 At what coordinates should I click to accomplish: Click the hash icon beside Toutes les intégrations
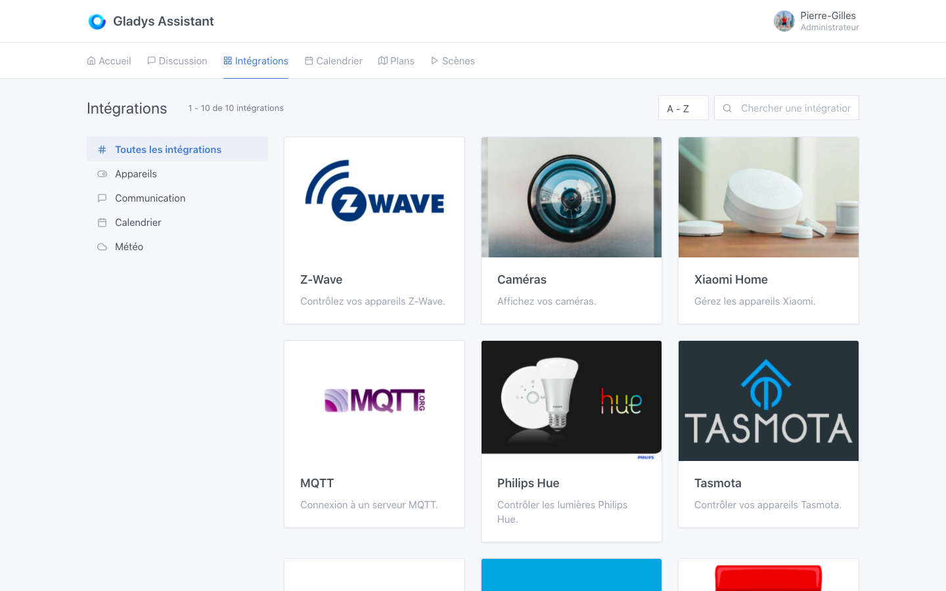102,150
